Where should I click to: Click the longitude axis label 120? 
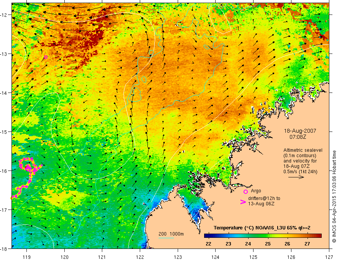tap(64, 257)
